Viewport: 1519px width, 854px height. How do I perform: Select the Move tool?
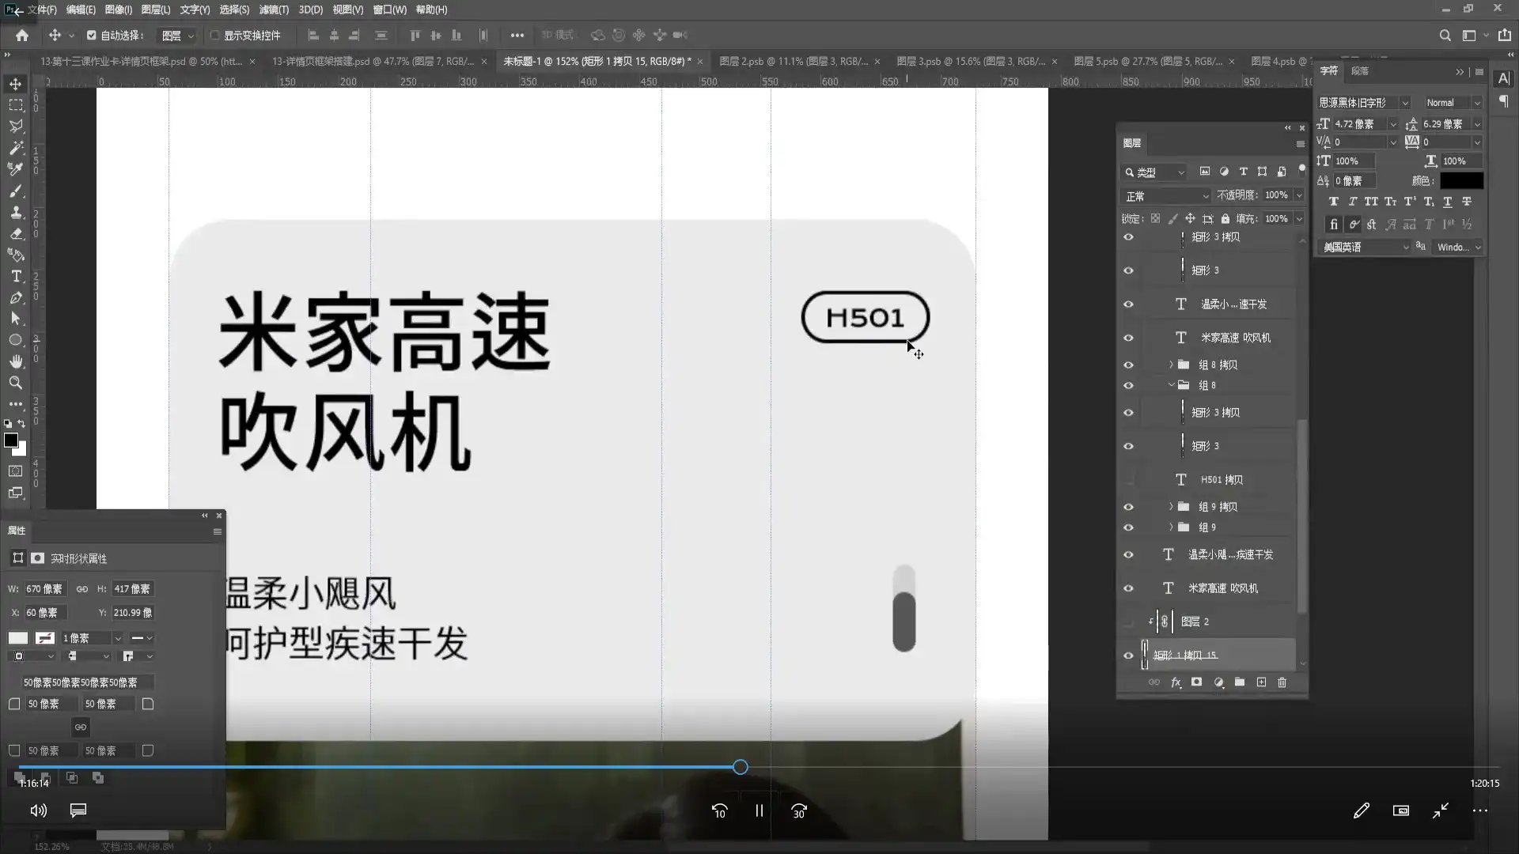point(16,83)
